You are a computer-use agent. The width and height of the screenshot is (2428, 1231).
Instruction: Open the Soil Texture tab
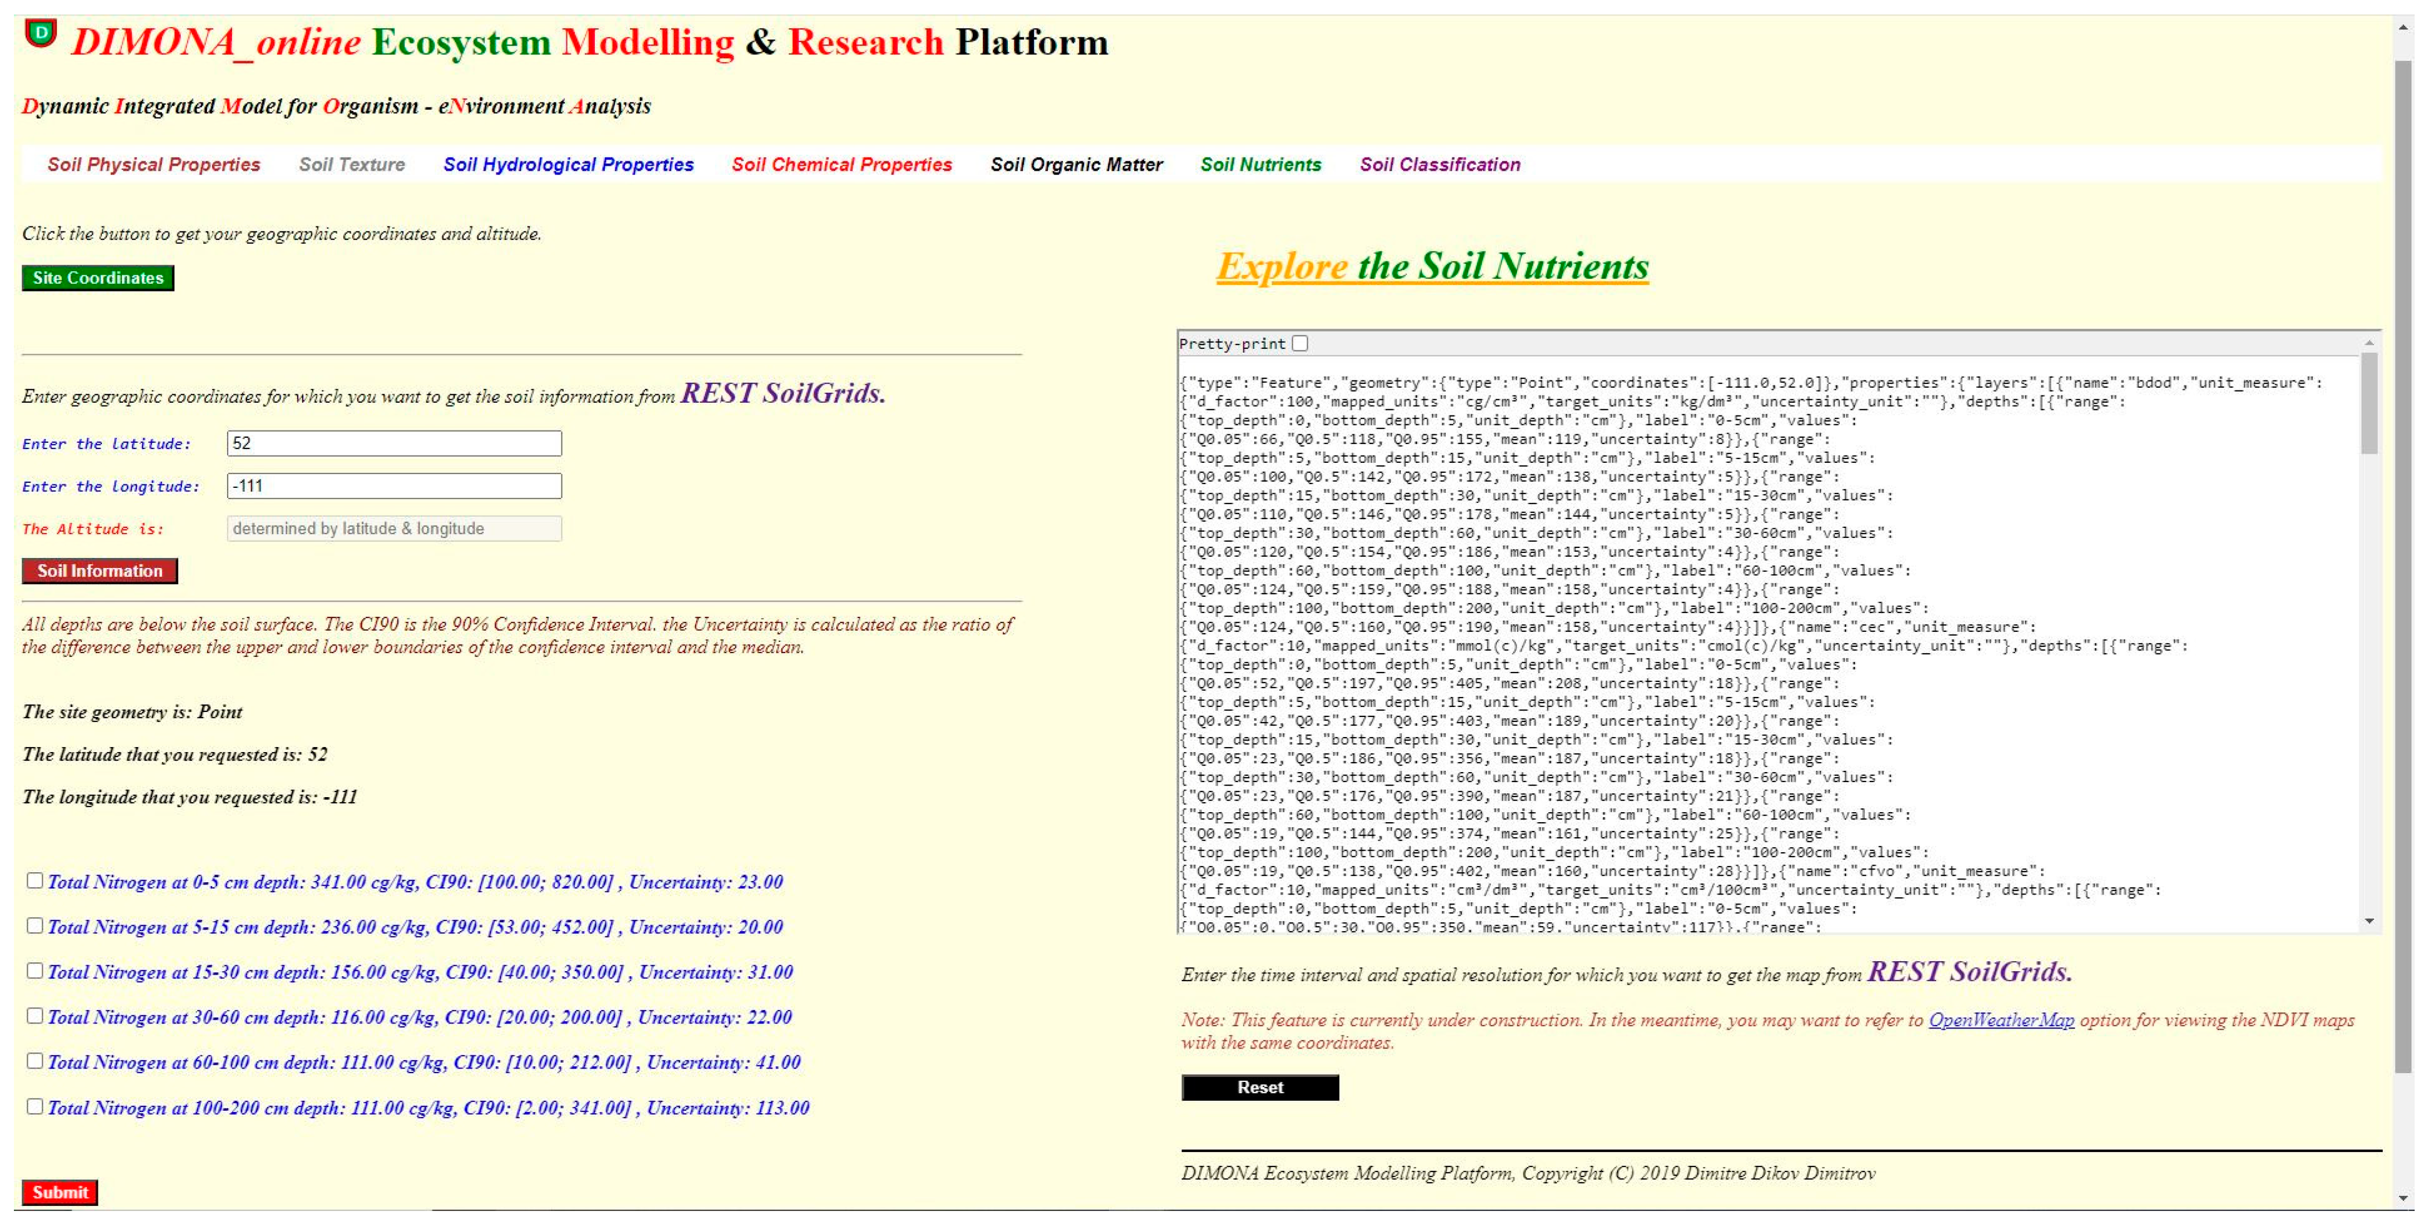[352, 165]
